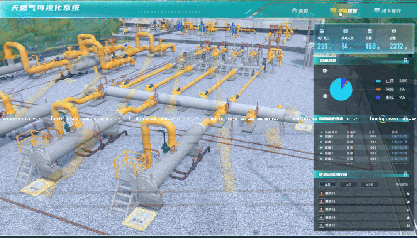Click the 占地 area icon
The image size is (417, 238).
pos(393,31)
